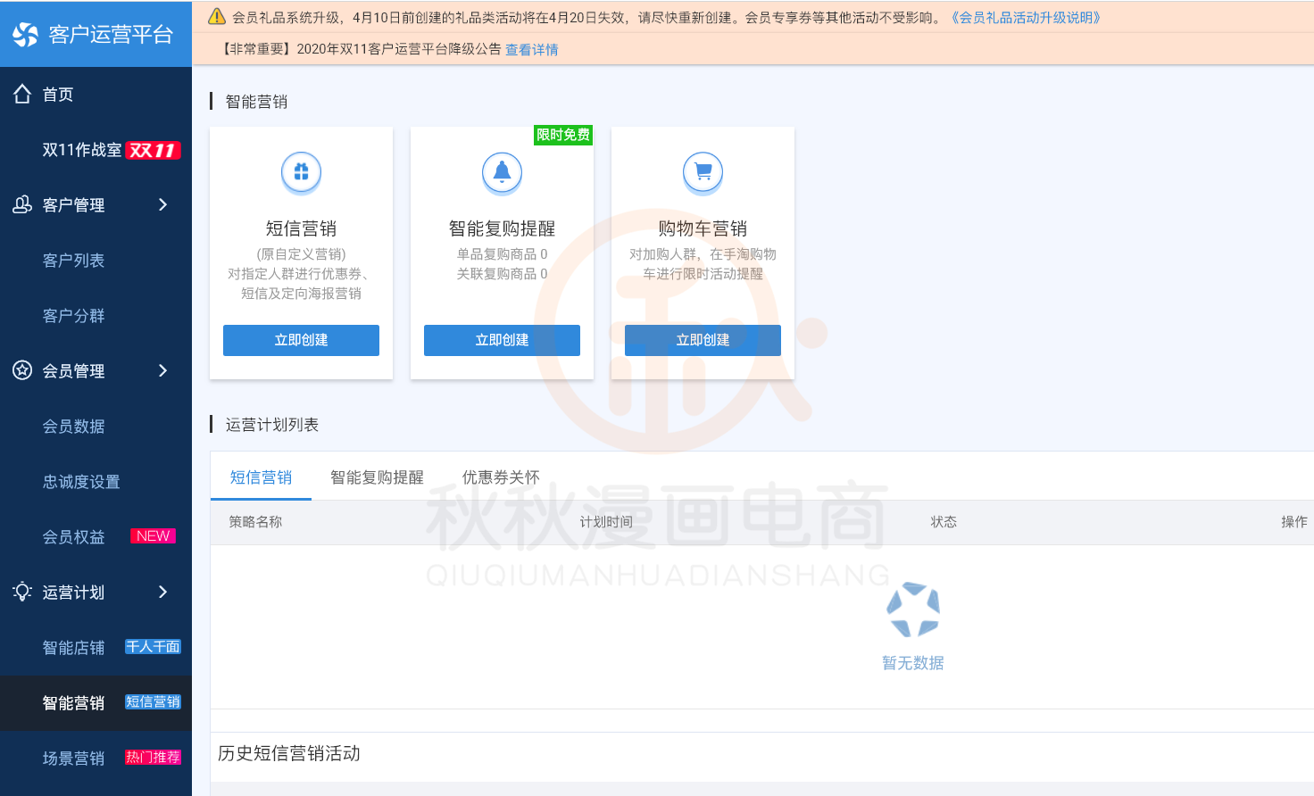Screen dimensions: 1314x796
Task: Switch to the 优惠券关怀 tab
Action: click(x=501, y=477)
